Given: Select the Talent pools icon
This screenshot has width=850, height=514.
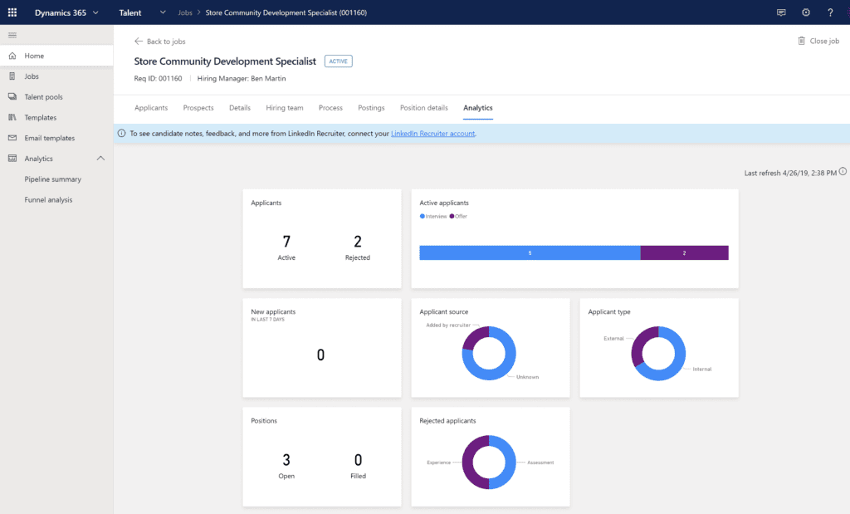Looking at the screenshot, I should pyautogui.click(x=12, y=96).
